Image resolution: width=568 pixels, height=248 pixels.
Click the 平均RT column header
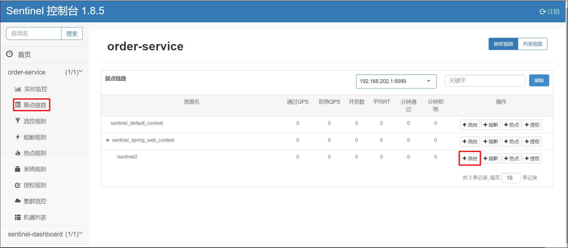pos(381,102)
